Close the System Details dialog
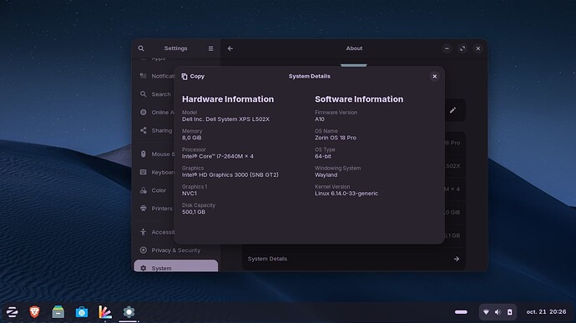576x323 pixels. tap(435, 77)
